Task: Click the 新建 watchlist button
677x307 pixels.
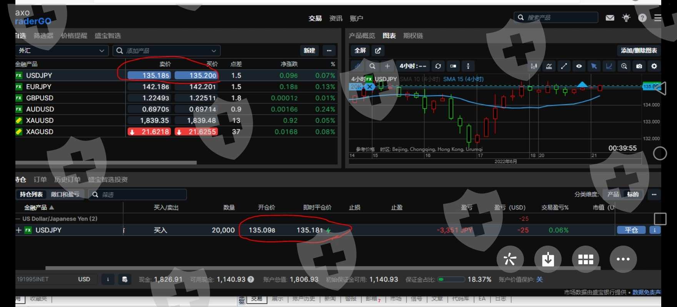Action: [x=309, y=51]
